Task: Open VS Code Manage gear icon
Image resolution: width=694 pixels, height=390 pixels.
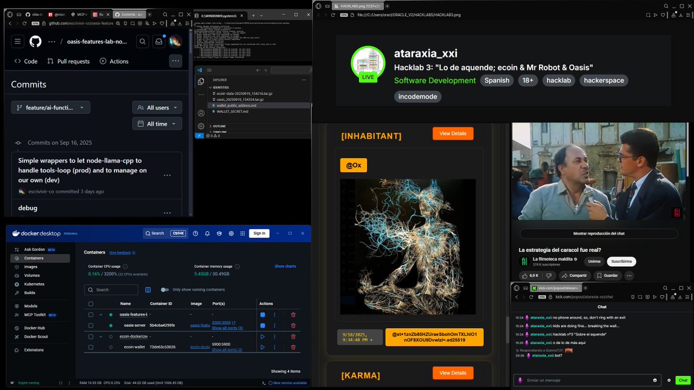Action: tap(201, 126)
